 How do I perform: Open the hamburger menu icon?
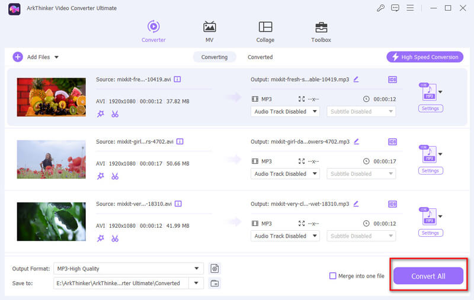[410, 8]
